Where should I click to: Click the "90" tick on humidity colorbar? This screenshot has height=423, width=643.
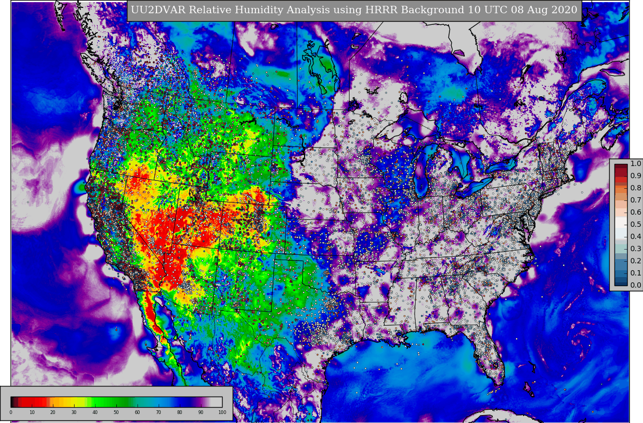[201, 412]
